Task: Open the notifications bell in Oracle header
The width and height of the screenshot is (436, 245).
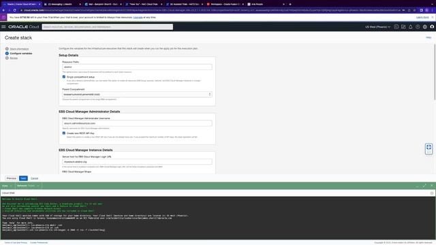Action: pyautogui.click(x=410, y=27)
